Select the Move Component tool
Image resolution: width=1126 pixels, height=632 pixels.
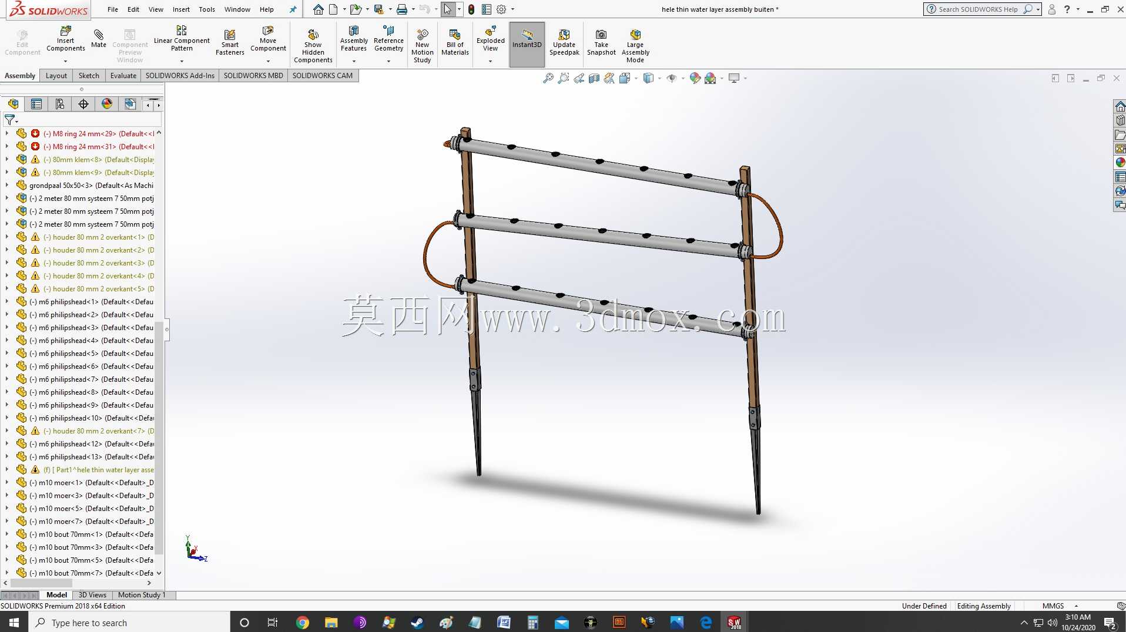click(268, 39)
